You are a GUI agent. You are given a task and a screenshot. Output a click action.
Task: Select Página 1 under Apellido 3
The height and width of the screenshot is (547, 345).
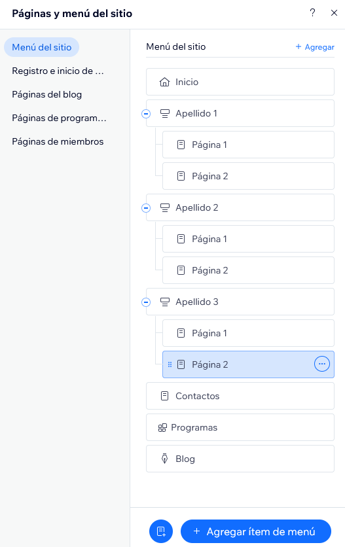pyautogui.click(x=248, y=333)
